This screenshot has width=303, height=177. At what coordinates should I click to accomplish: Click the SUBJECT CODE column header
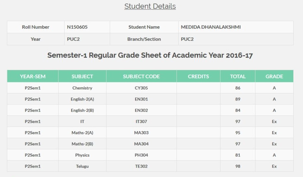[x=141, y=76]
